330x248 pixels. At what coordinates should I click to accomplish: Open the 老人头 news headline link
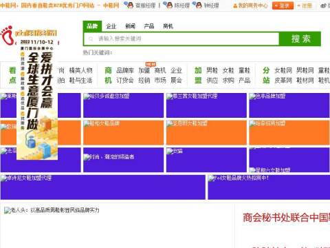pyautogui.click(x=55, y=210)
